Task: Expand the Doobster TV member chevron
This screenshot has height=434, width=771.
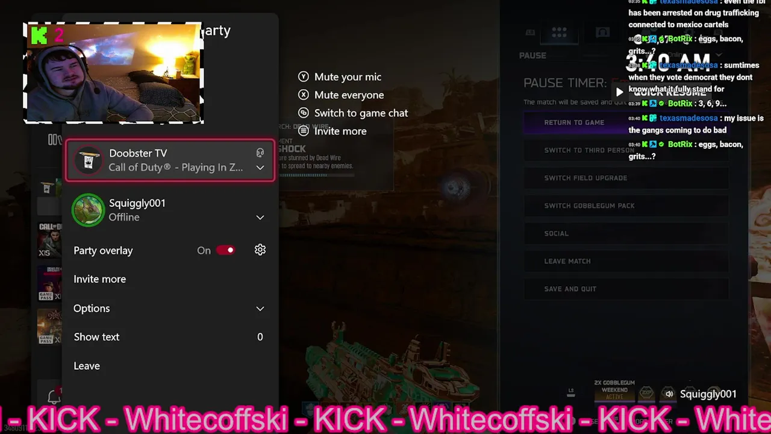Action: click(x=260, y=168)
